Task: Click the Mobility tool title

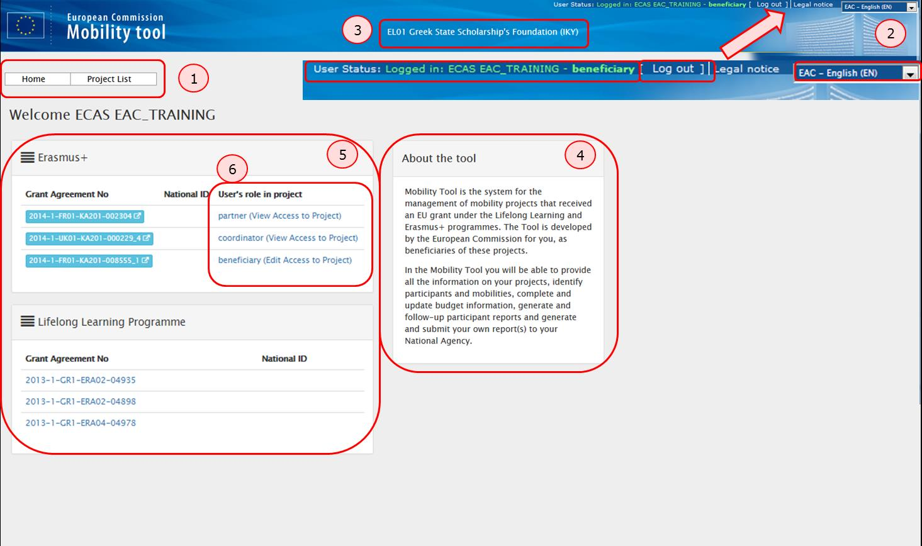Action: [116, 32]
